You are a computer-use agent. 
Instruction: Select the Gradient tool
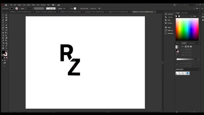pyautogui.click(x=6, y=38)
